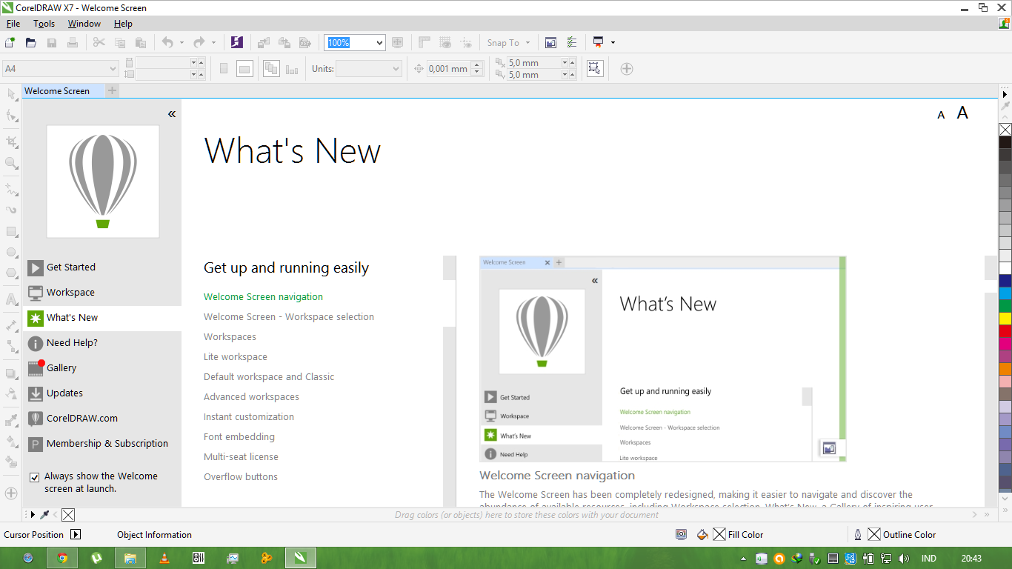
Task: Open the document palette flyout arrow
Action: [x=32, y=515]
